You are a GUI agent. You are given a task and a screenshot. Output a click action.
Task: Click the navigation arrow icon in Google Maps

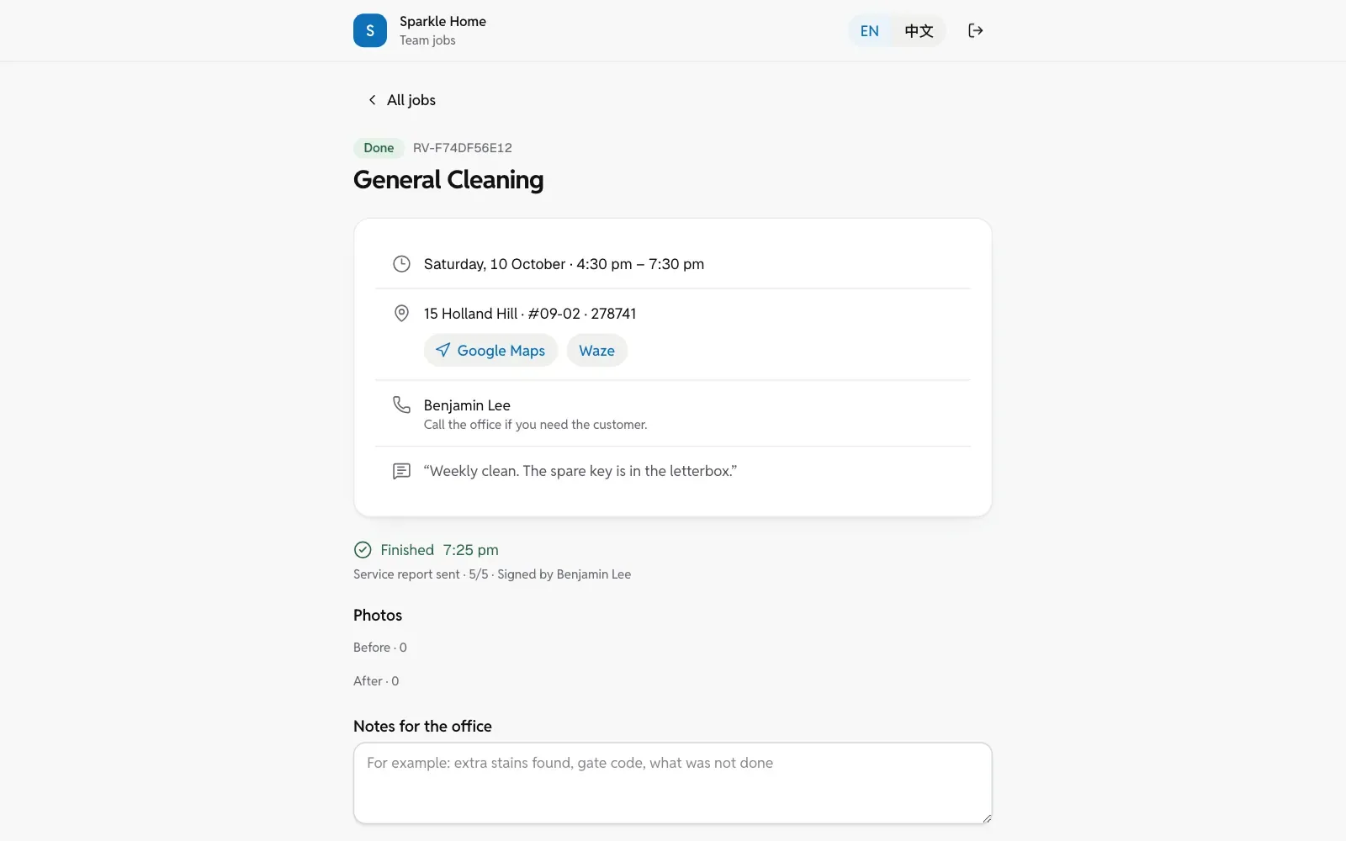pos(443,350)
